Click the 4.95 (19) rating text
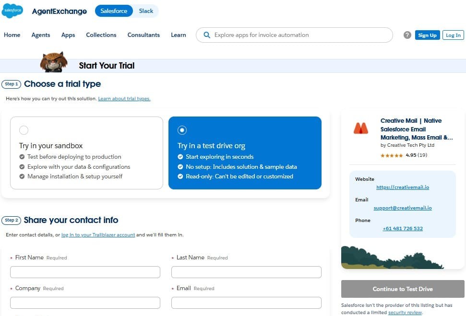Screen dimensions: 466x316 click(x=417, y=155)
